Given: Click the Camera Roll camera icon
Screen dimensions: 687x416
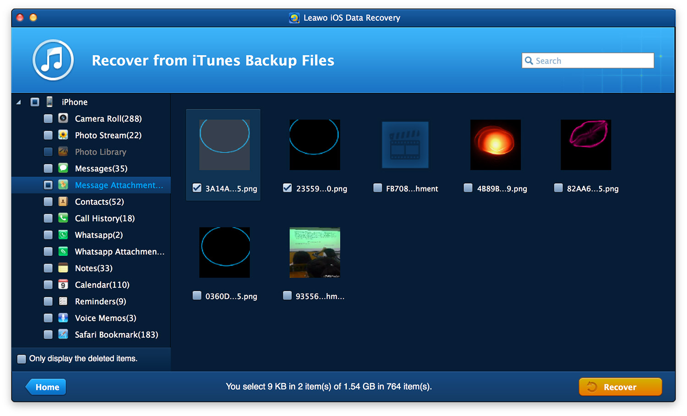Looking at the screenshot, I should pyautogui.click(x=63, y=118).
